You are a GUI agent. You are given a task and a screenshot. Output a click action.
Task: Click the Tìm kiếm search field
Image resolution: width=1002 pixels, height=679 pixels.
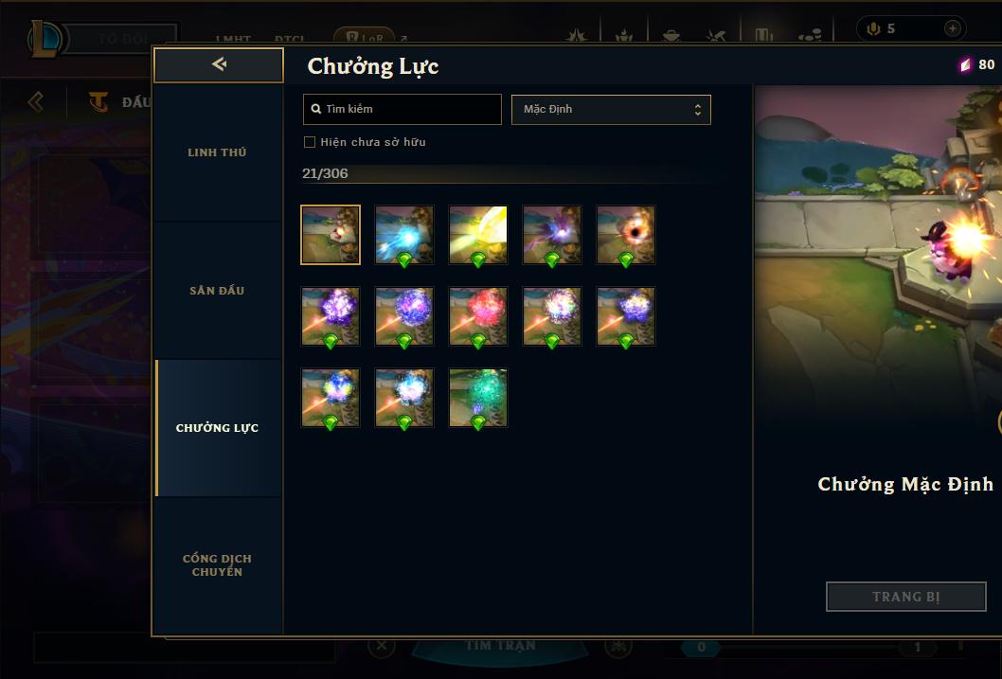click(x=402, y=109)
